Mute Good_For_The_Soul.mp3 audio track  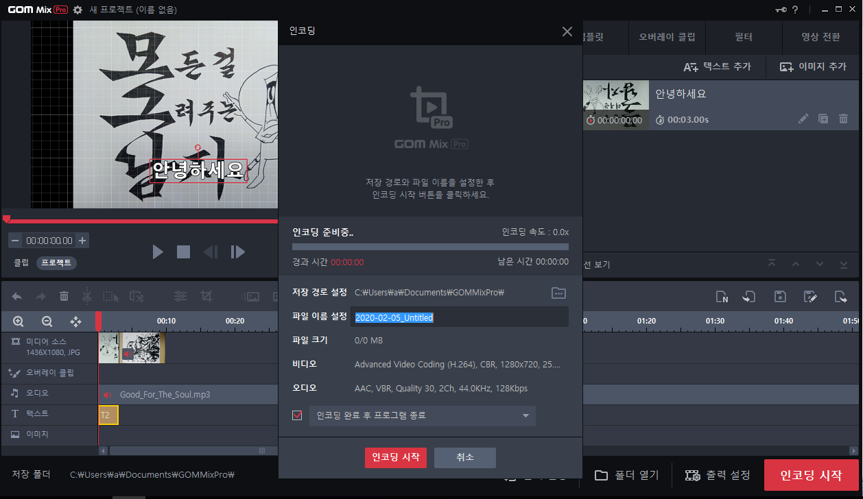(x=106, y=395)
